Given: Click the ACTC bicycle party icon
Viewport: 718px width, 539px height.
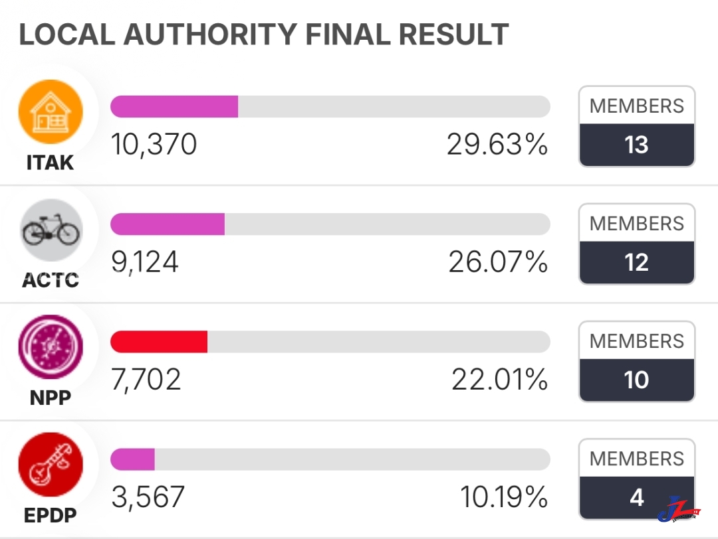Looking at the screenshot, I should 51,230.
